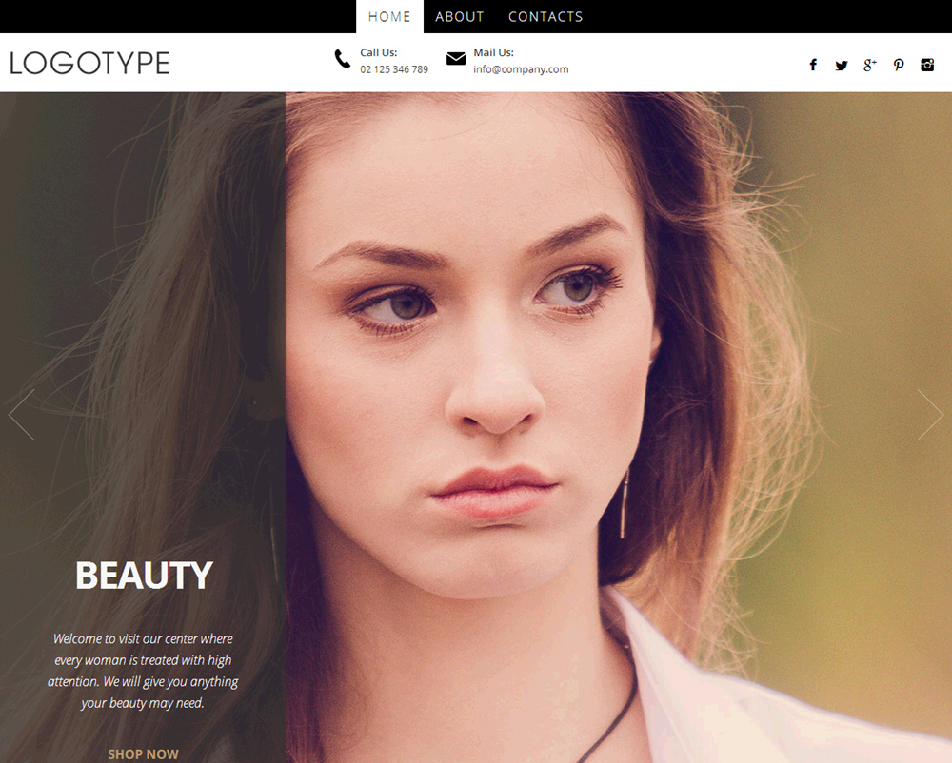Click the BEAUTY slide heading

coord(144,575)
